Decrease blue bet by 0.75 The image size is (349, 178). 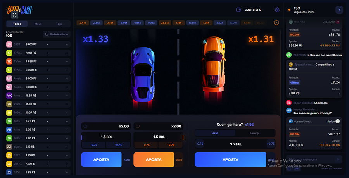coord(93,145)
